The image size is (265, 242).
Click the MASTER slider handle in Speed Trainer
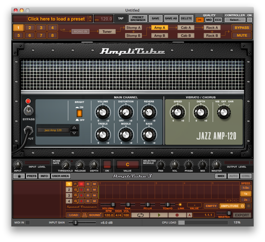229,213
